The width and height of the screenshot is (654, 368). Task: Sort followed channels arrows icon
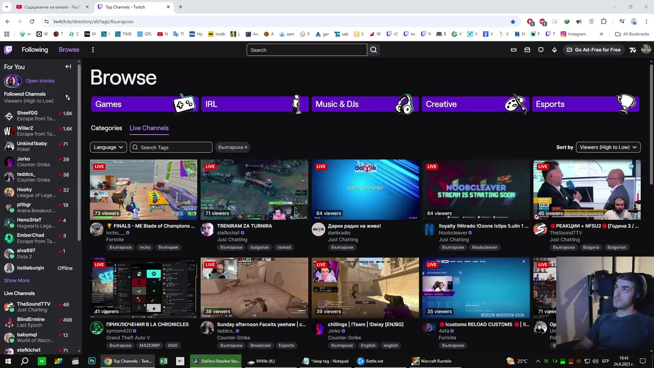68,97
